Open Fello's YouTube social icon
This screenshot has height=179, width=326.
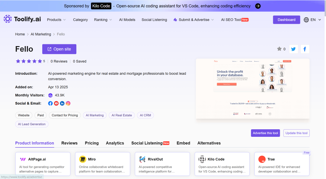pos(56,103)
